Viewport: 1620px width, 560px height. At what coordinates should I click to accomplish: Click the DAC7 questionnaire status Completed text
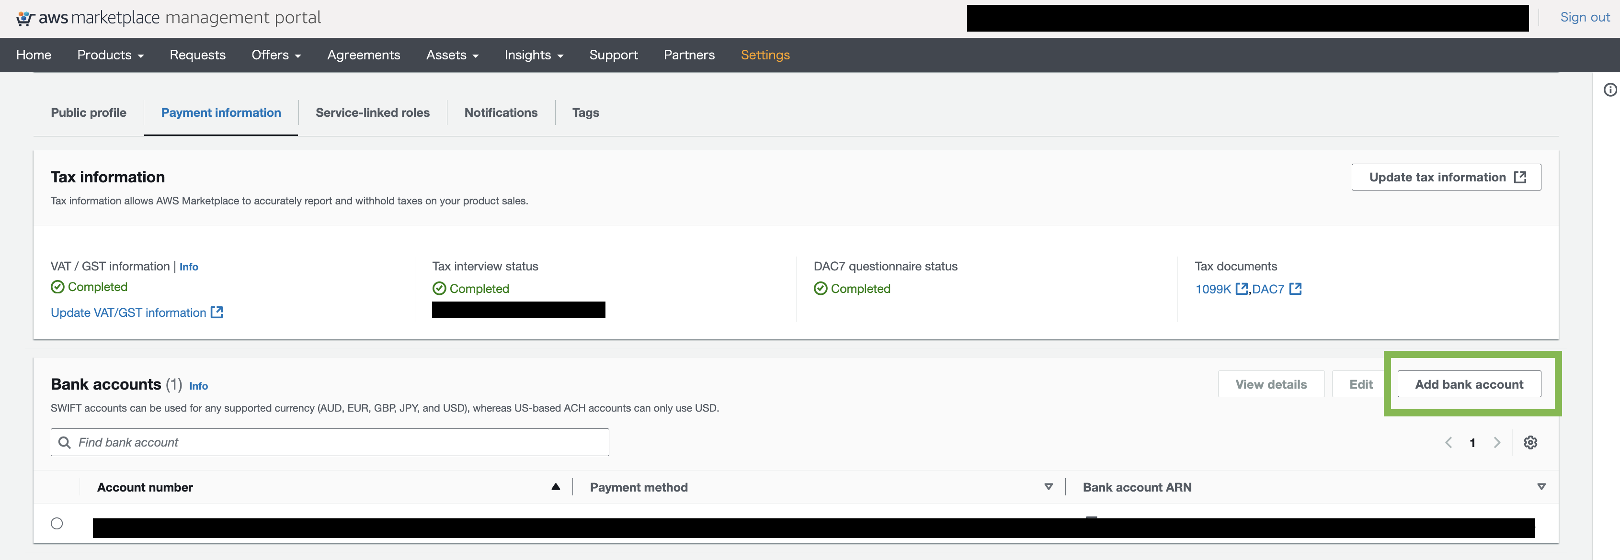click(x=860, y=289)
